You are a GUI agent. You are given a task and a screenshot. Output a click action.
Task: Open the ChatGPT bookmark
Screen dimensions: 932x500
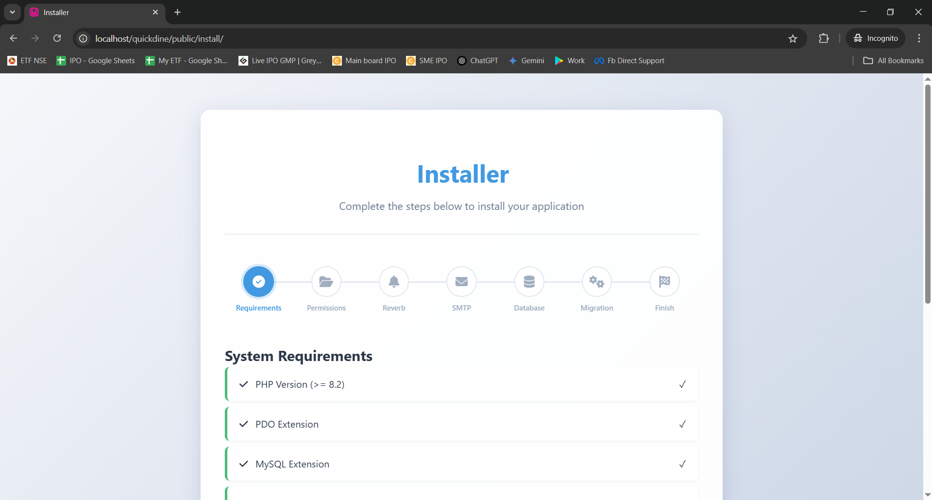[x=478, y=61]
